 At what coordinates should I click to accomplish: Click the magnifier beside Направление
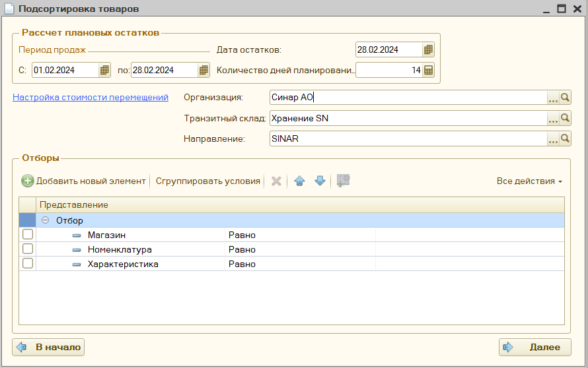coord(565,138)
